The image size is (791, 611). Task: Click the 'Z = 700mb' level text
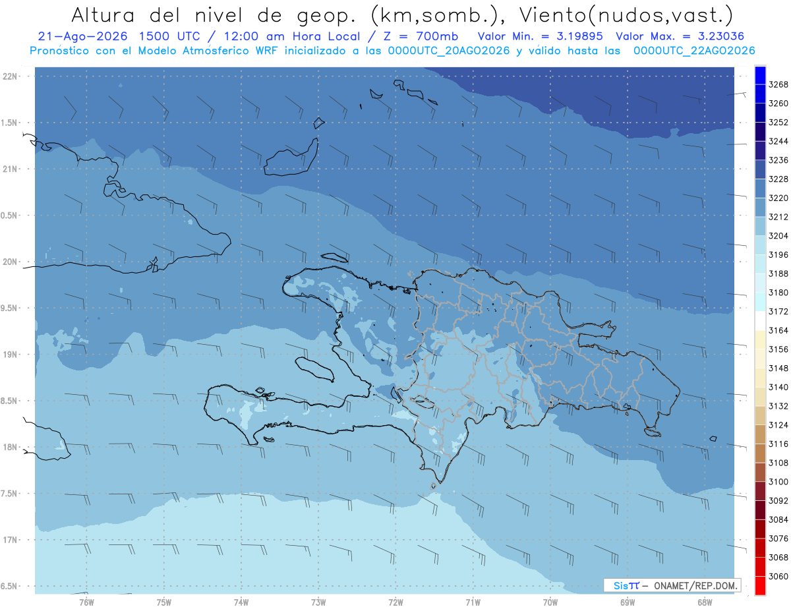(x=418, y=37)
